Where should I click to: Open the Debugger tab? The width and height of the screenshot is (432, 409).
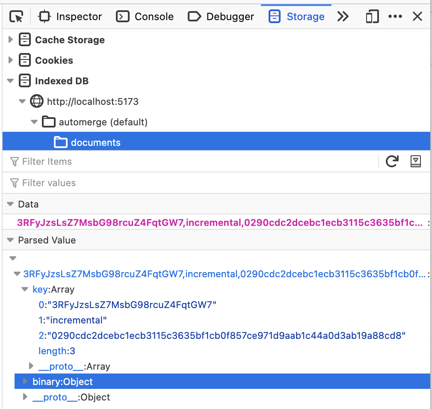[x=221, y=16]
